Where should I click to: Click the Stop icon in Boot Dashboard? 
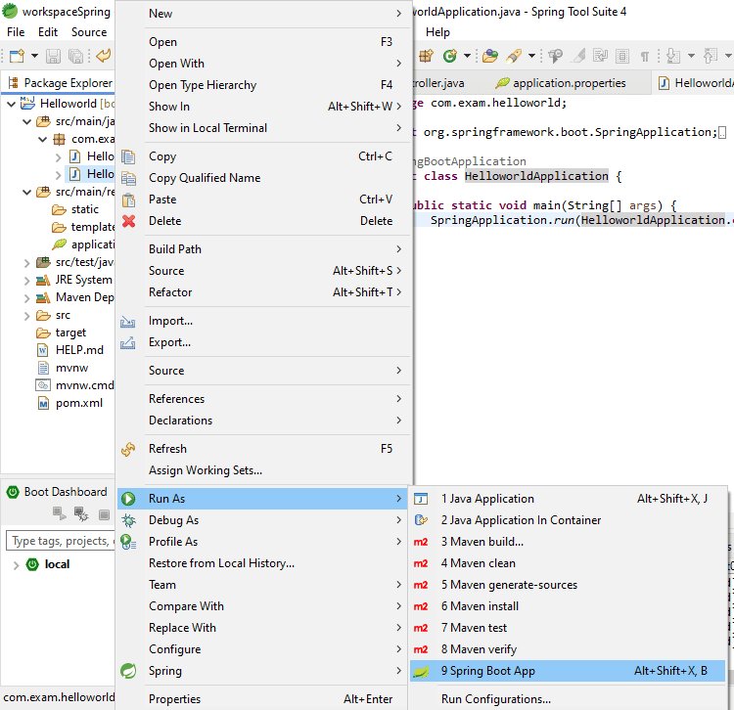coord(104,514)
